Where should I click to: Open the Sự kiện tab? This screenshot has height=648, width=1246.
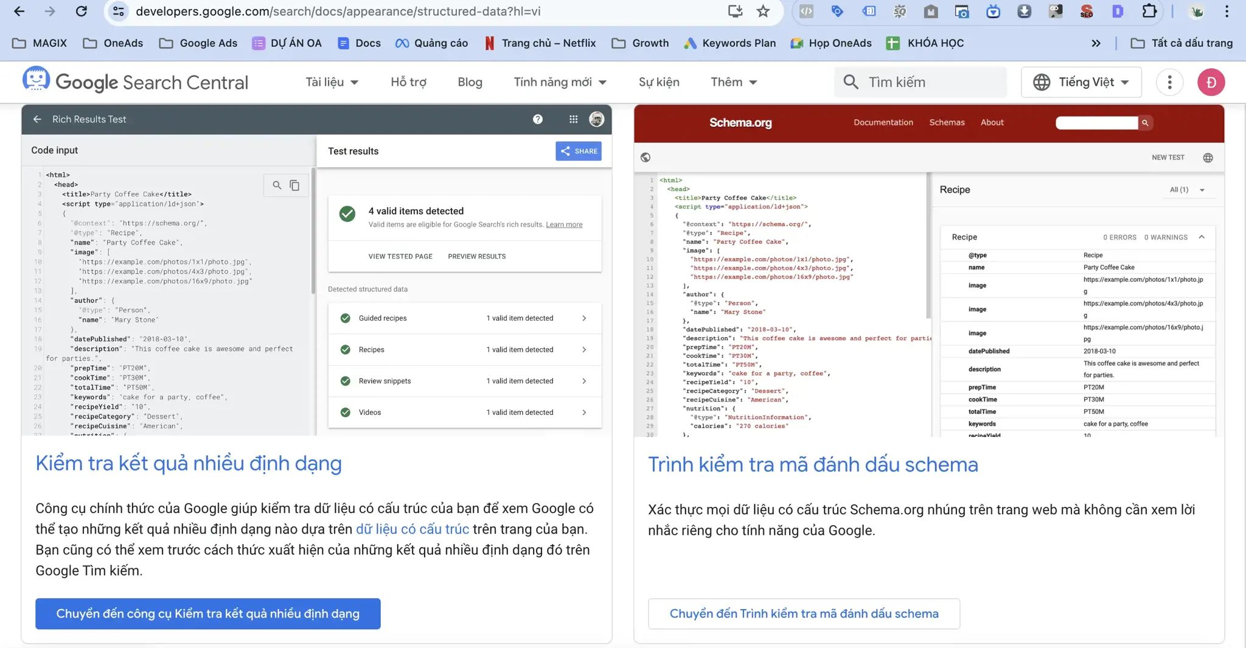(659, 82)
